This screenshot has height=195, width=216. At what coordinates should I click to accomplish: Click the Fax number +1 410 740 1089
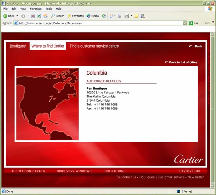click(x=106, y=108)
